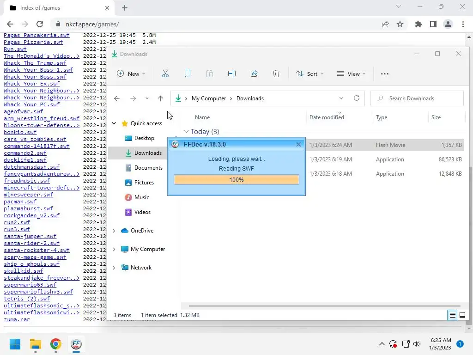Sort by the Type column header
The width and height of the screenshot is (473, 355).
(x=382, y=117)
